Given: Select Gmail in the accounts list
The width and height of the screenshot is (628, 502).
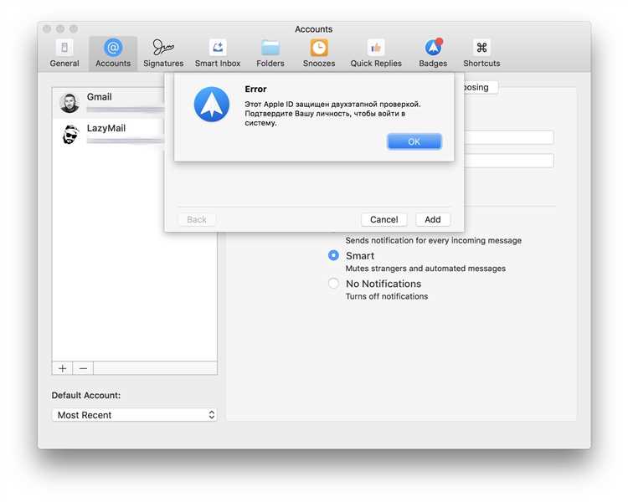Looking at the screenshot, I should point(109,103).
